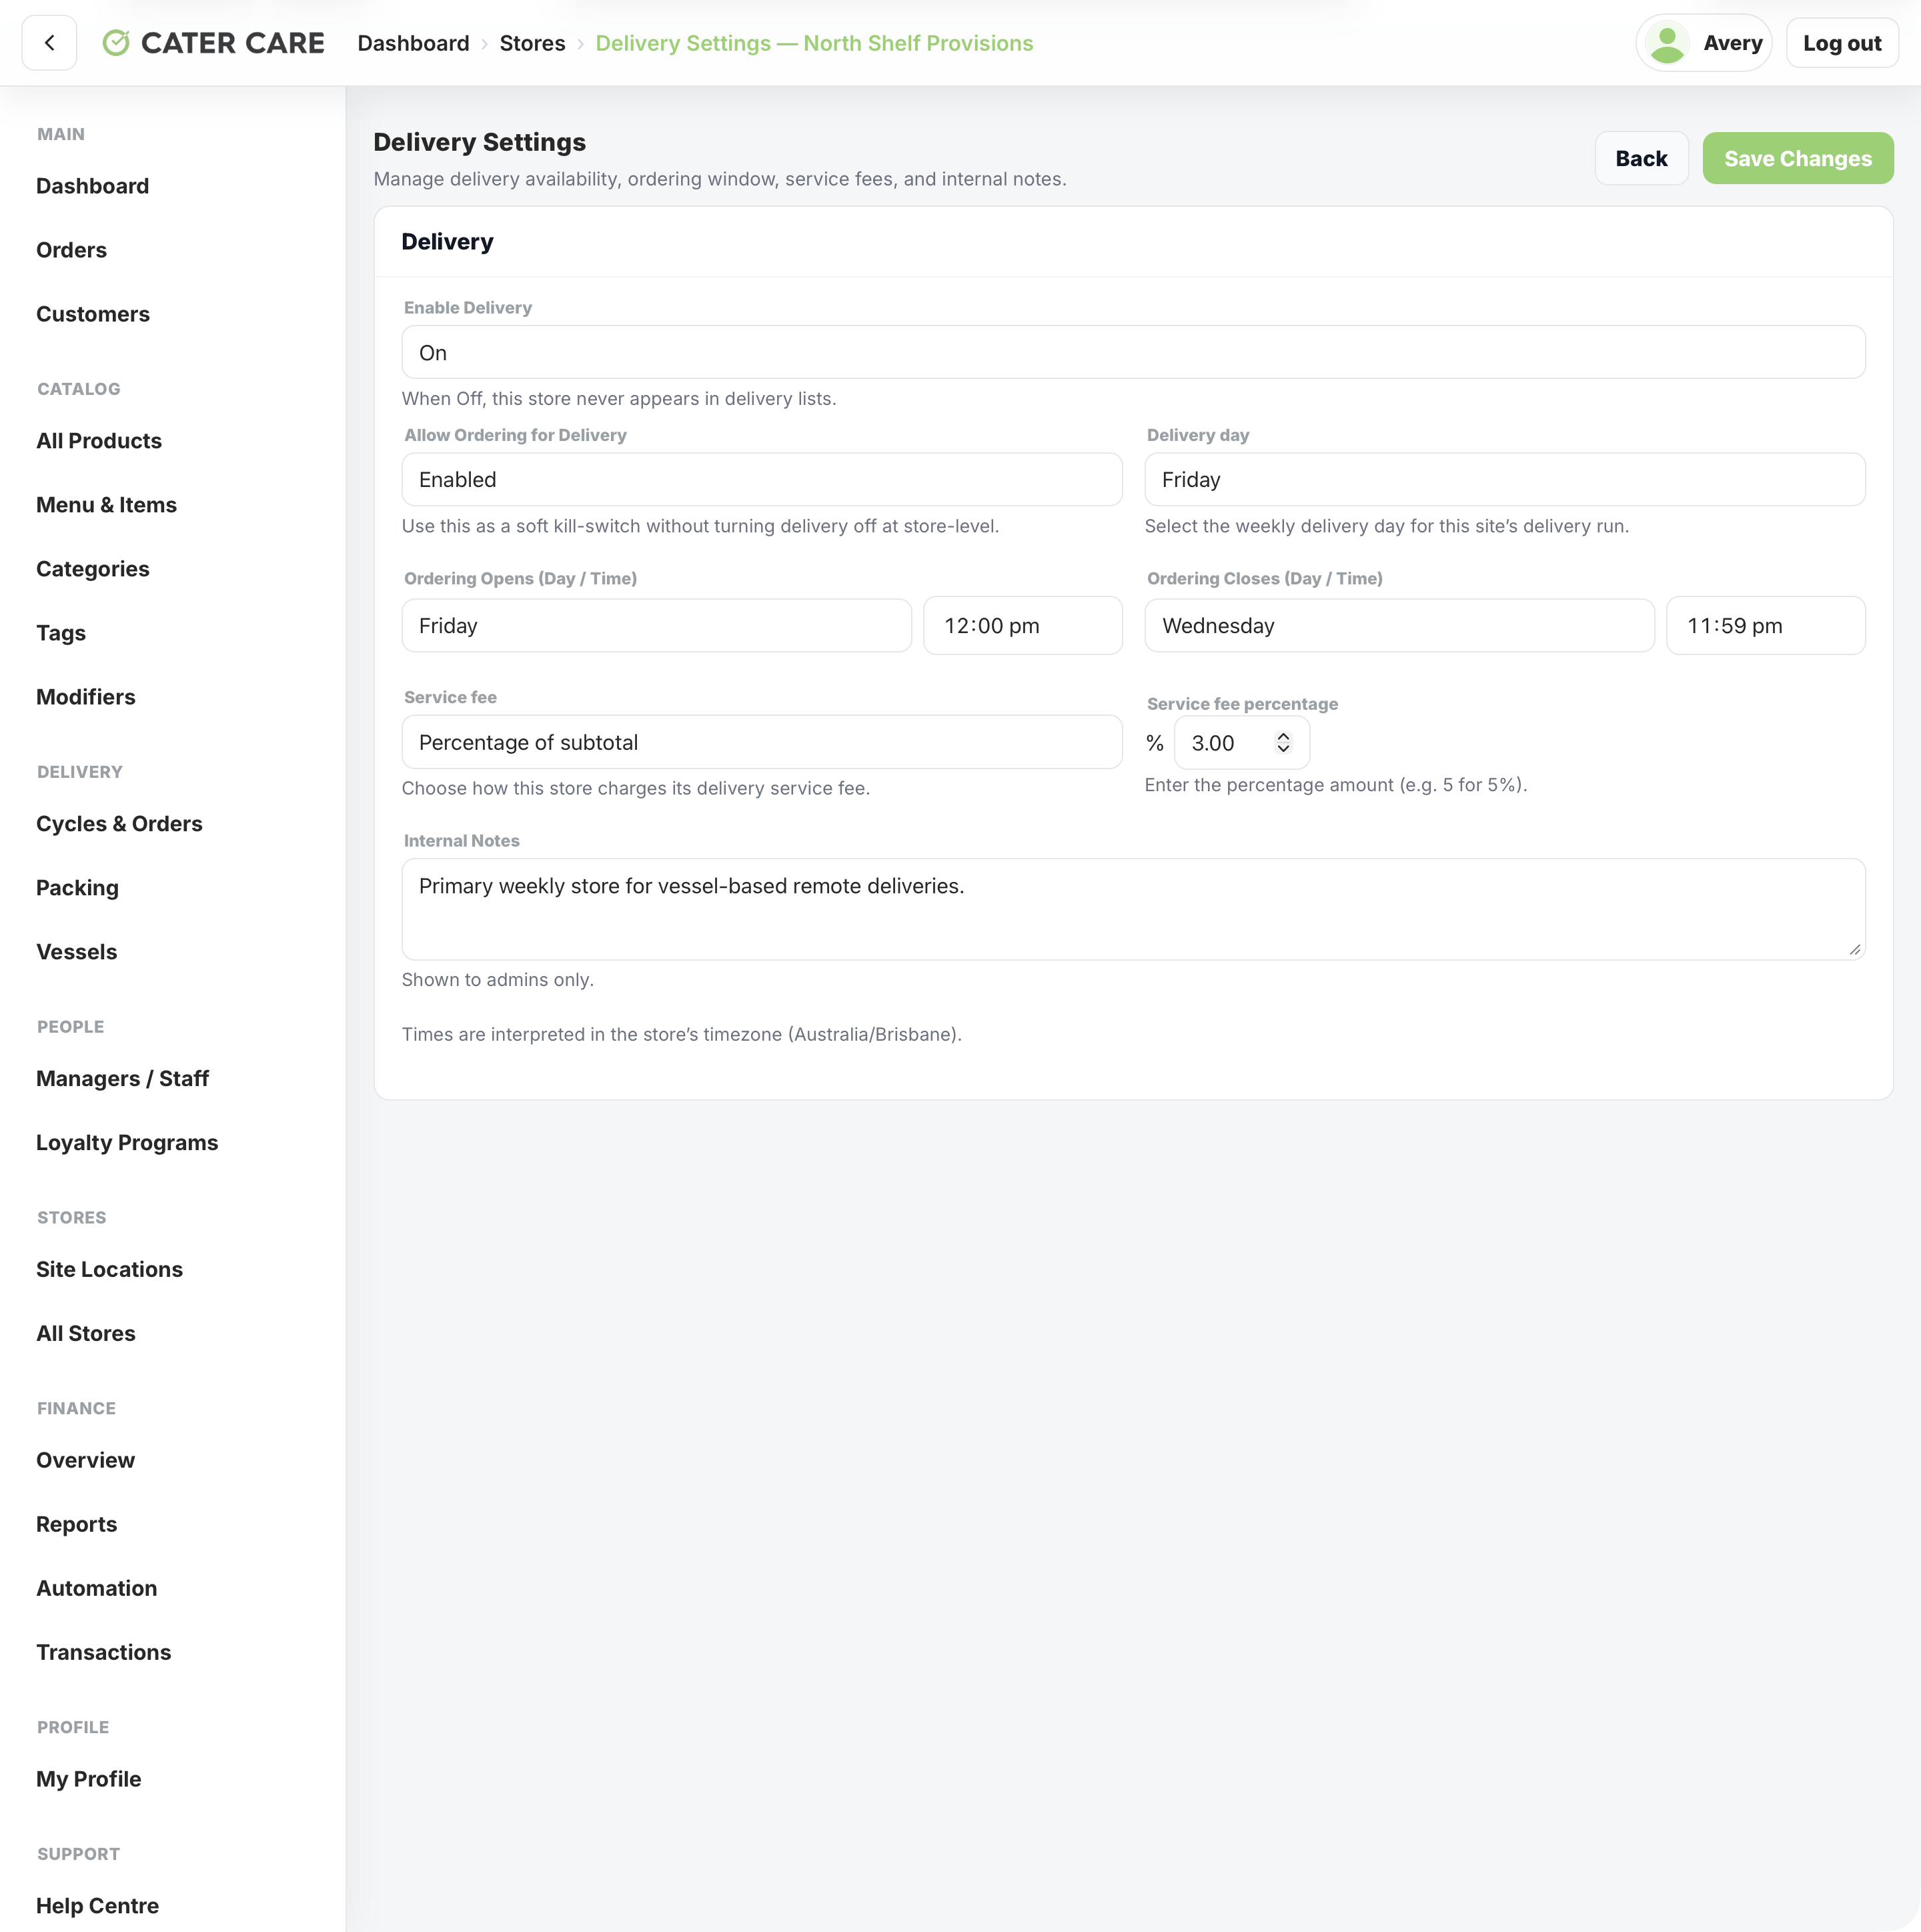
Task: Open Dashboard in the sidebar
Action: [92, 186]
